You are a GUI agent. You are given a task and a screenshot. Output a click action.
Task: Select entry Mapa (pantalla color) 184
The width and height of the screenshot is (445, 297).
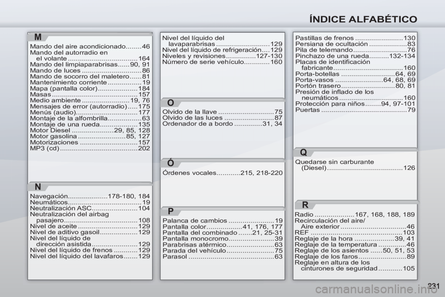[x=90, y=88]
